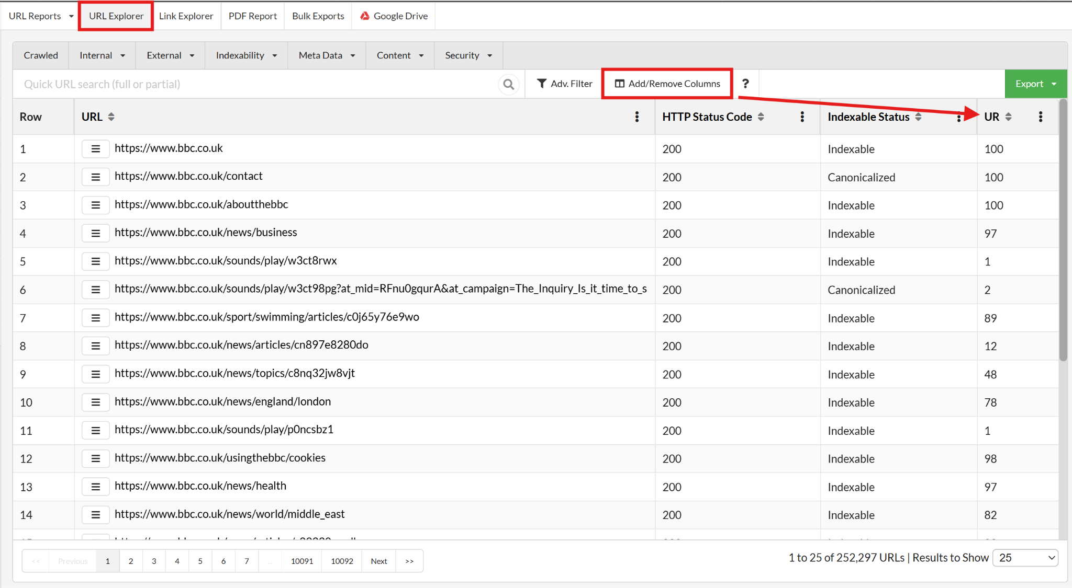Viewport: 1072px width, 588px height.
Task: Sort by the UR score column
Action: click(1008, 117)
